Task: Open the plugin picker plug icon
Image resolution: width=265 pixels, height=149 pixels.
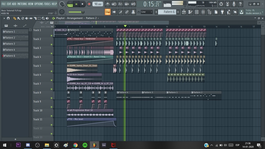Action: click(x=222, y=12)
